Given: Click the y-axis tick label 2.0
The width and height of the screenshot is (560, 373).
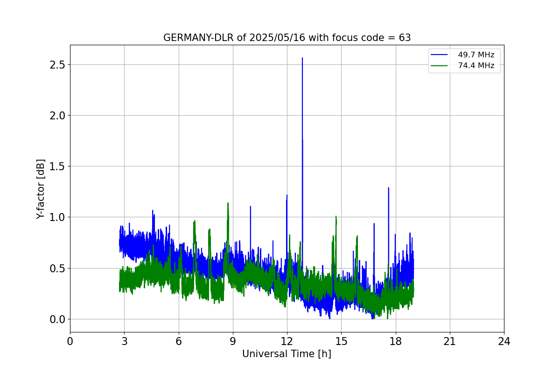Looking at the screenshot, I should coord(57,116).
